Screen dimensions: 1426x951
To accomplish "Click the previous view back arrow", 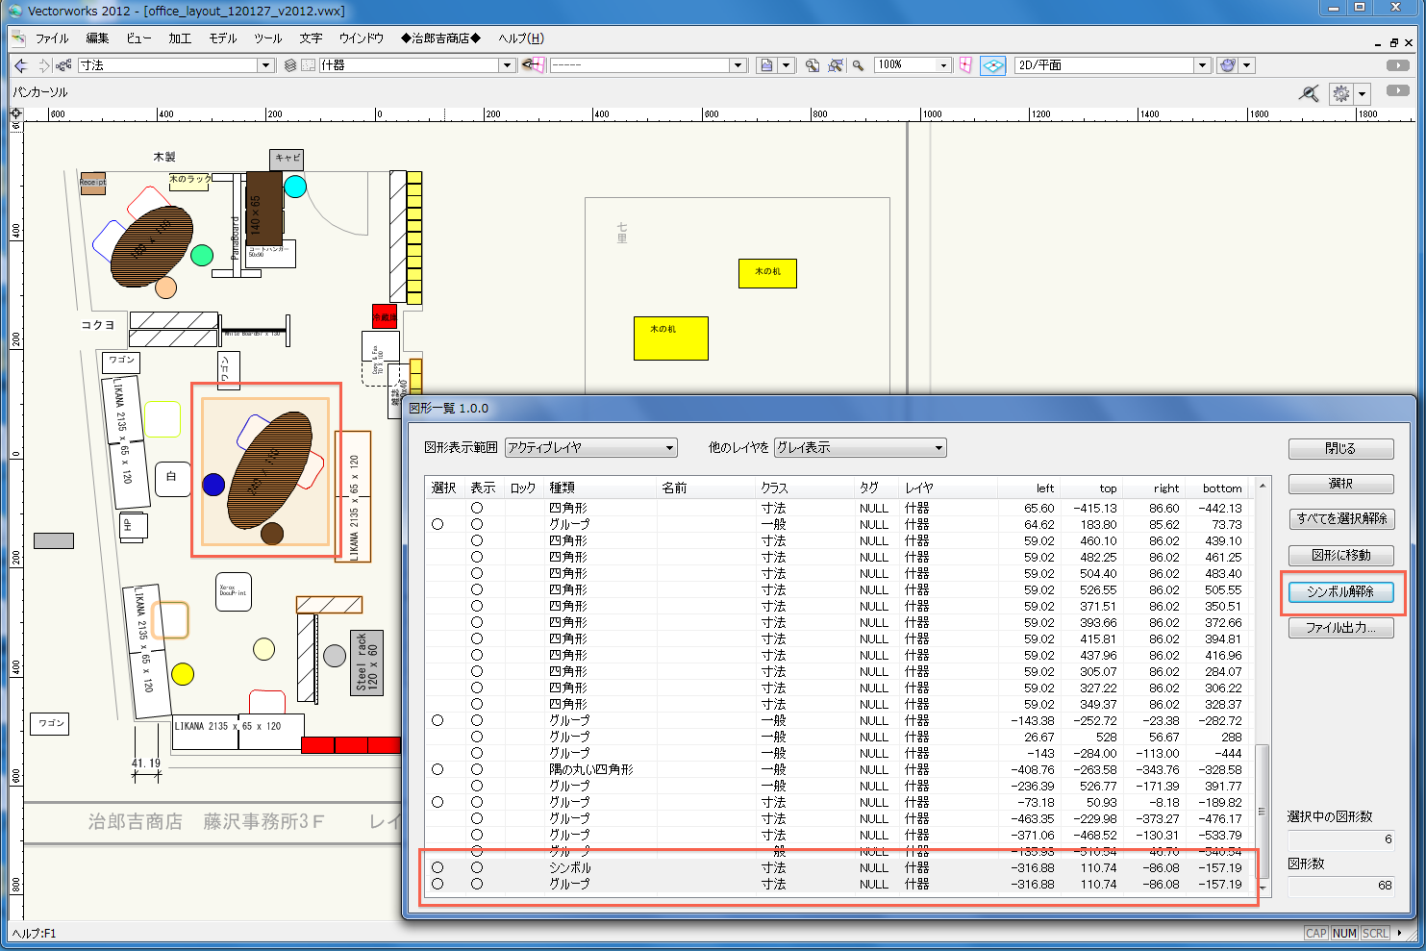I will (21, 65).
